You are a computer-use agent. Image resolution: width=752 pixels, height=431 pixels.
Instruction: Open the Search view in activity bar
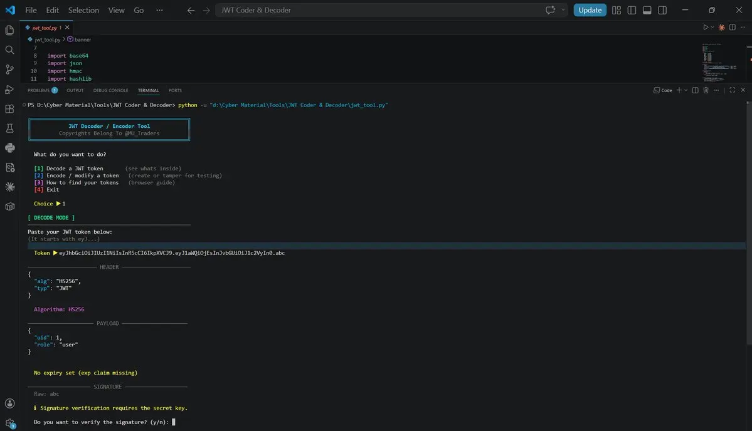coord(9,50)
